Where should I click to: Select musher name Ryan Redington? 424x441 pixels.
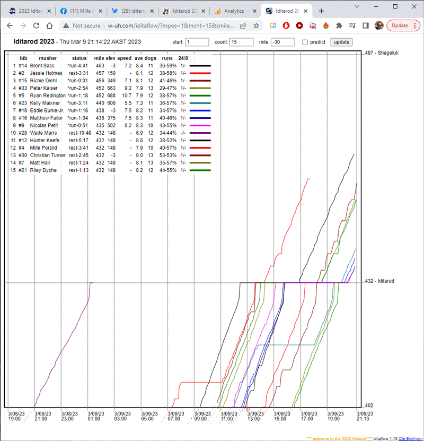(x=48, y=96)
